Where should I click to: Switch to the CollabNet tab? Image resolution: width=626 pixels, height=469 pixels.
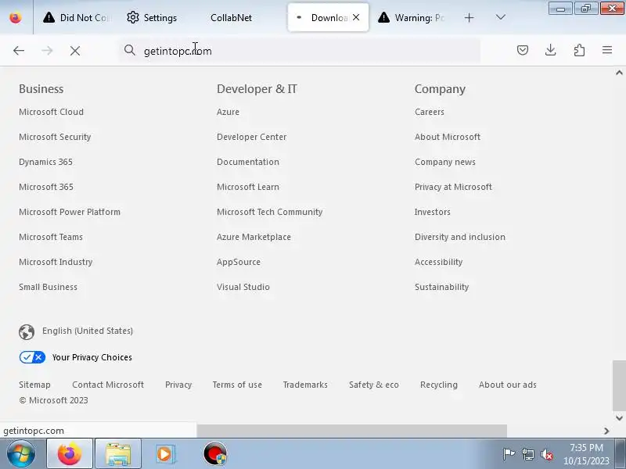coord(231,17)
